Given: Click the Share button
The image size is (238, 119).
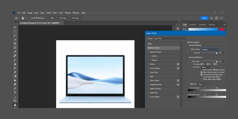Looking at the screenshot, I should [x=204, y=18].
